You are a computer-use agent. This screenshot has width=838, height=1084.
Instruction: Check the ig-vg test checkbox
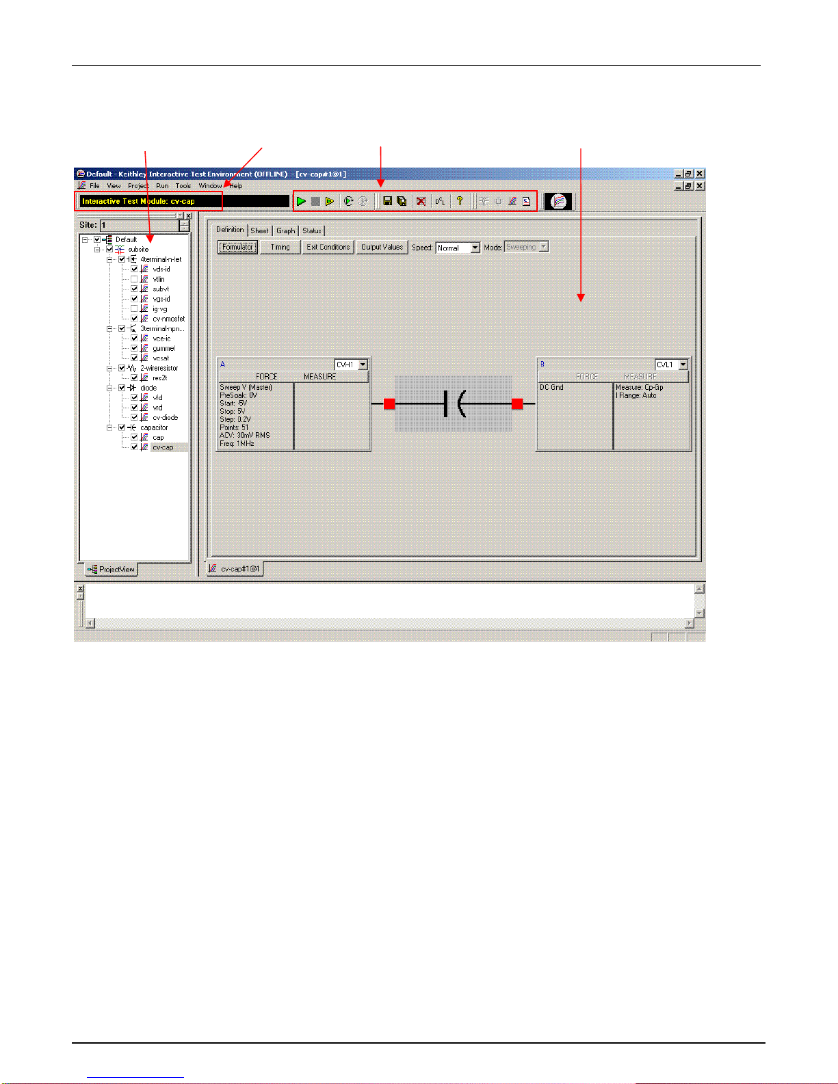click(134, 309)
